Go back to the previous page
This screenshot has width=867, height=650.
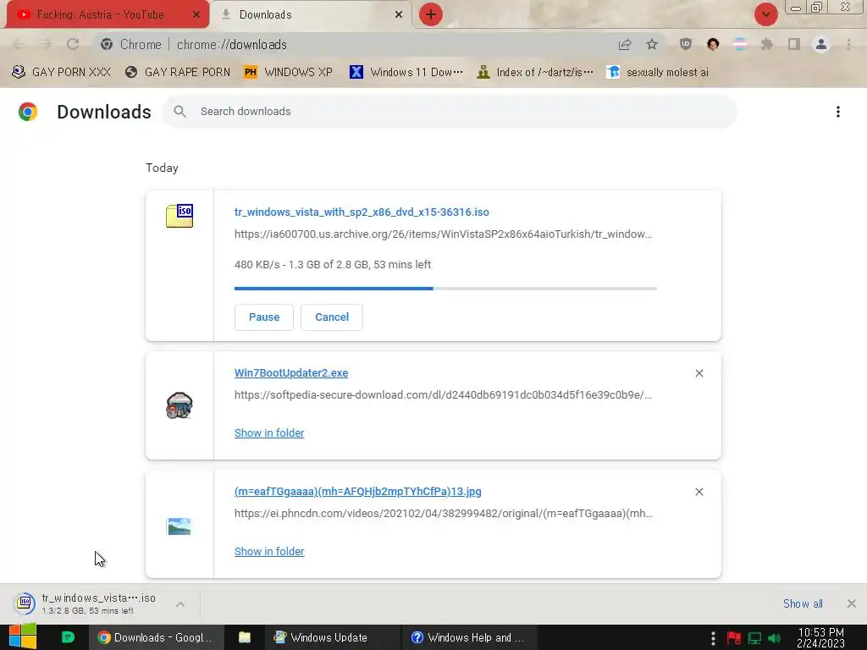pos(19,44)
